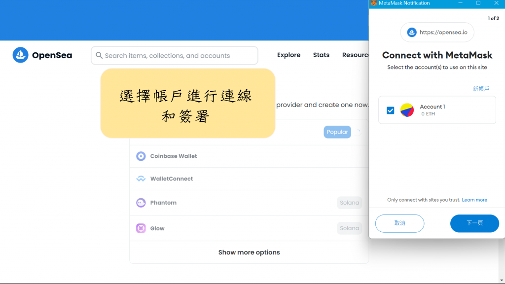Select the Coinbase Wallet option
The height and width of the screenshot is (284, 505).
(249, 156)
